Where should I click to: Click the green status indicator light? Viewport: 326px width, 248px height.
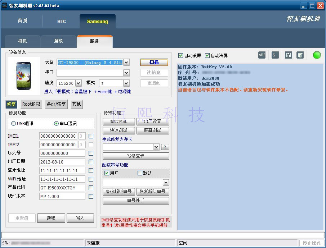click(317, 55)
